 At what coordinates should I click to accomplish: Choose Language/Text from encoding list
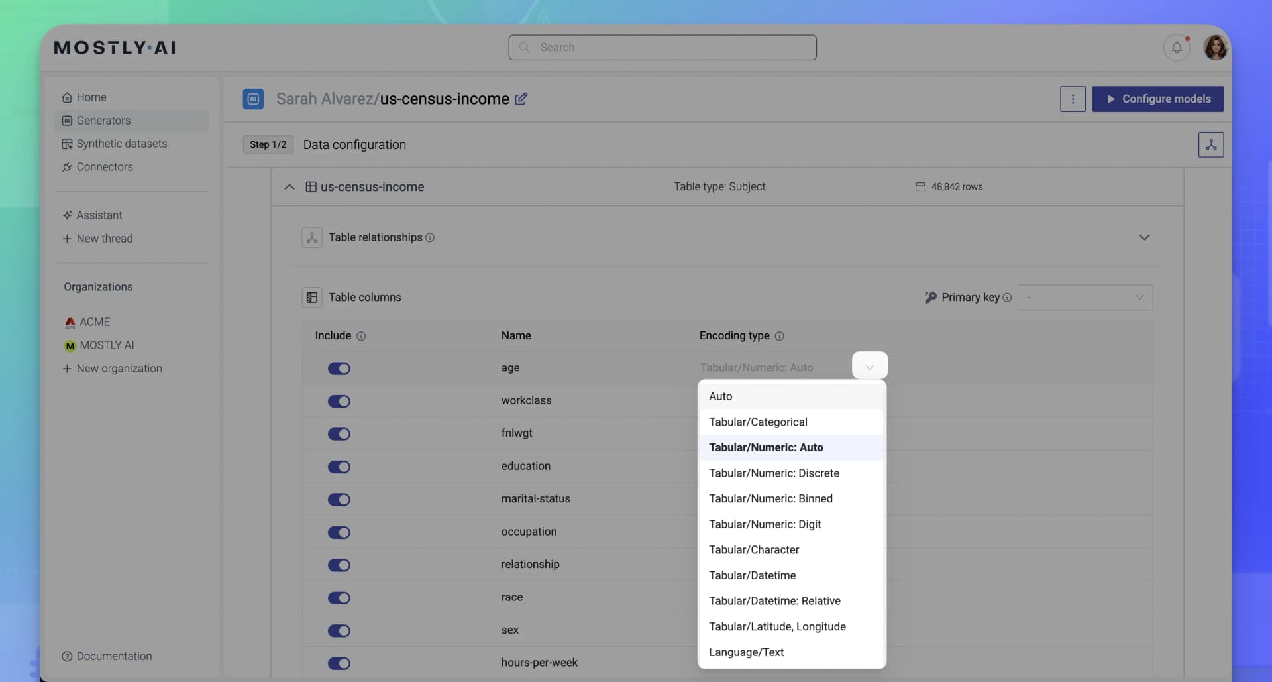pyautogui.click(x=746, y=652)
